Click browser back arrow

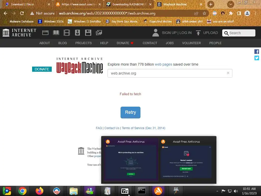(x=6, y=13)
